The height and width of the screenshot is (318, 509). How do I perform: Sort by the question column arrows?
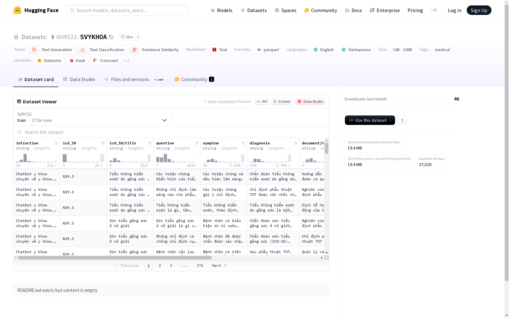[197, 143]
